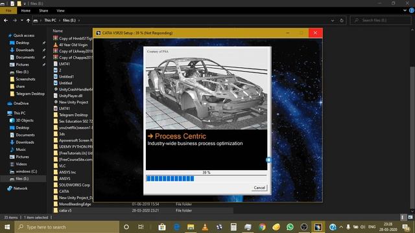Select This PC in navigation pane
415x233 pixels.
click(x=19, y=113)
